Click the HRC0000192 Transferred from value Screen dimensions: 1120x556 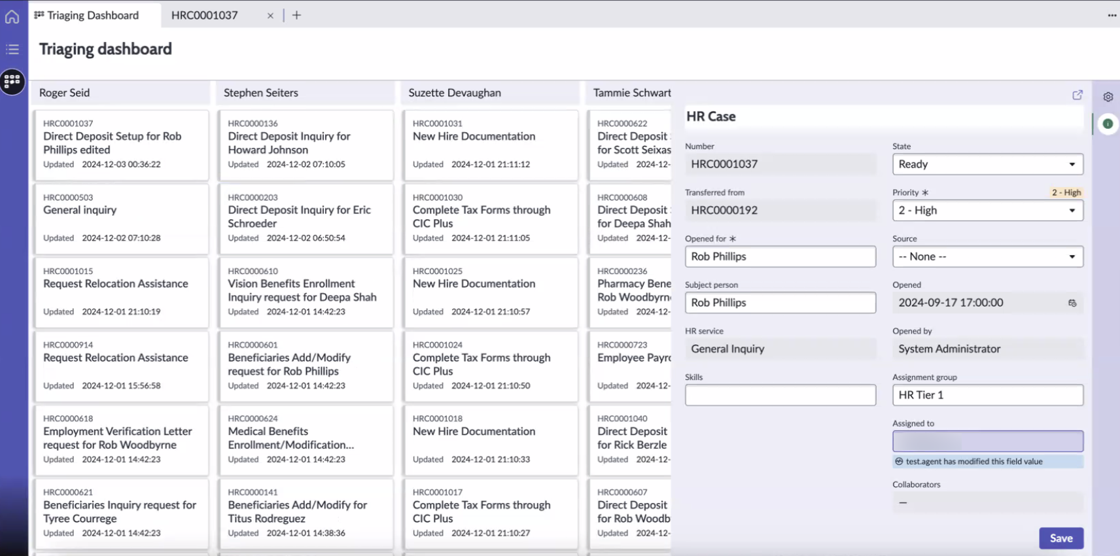[780, 211]
